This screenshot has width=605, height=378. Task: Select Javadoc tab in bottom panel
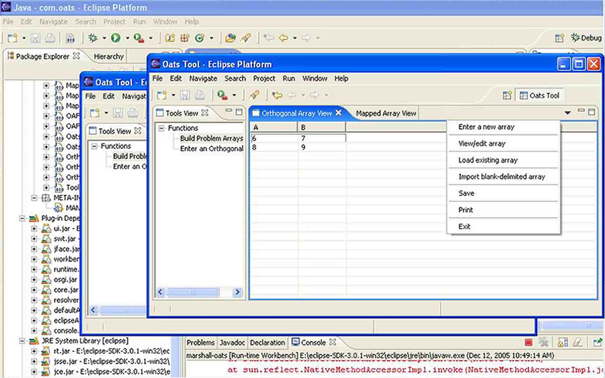pyautogui.click(x=232, y=342)
